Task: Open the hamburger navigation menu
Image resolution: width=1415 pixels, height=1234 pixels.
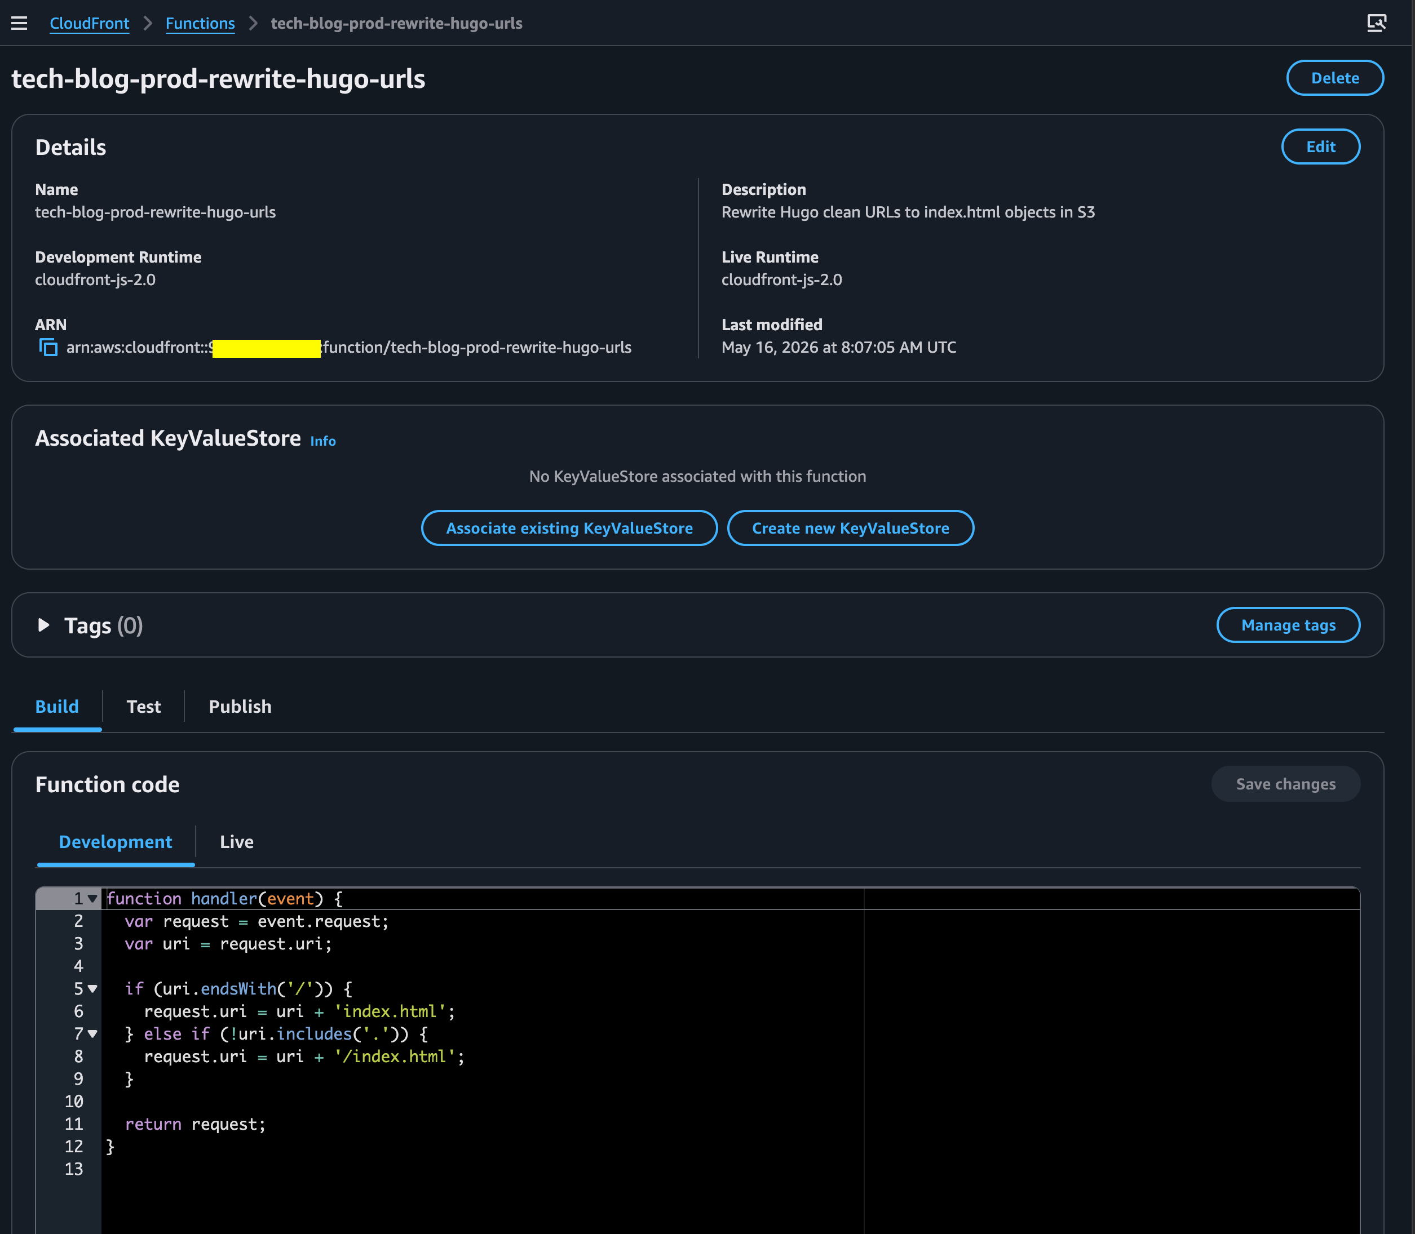Action: point(19,24)
